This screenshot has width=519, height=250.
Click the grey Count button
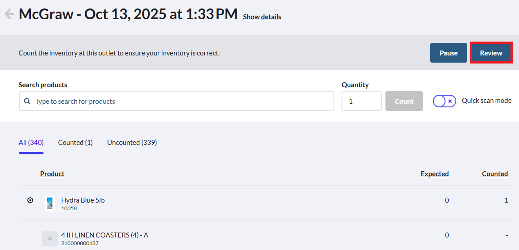[x=404, y=101]
